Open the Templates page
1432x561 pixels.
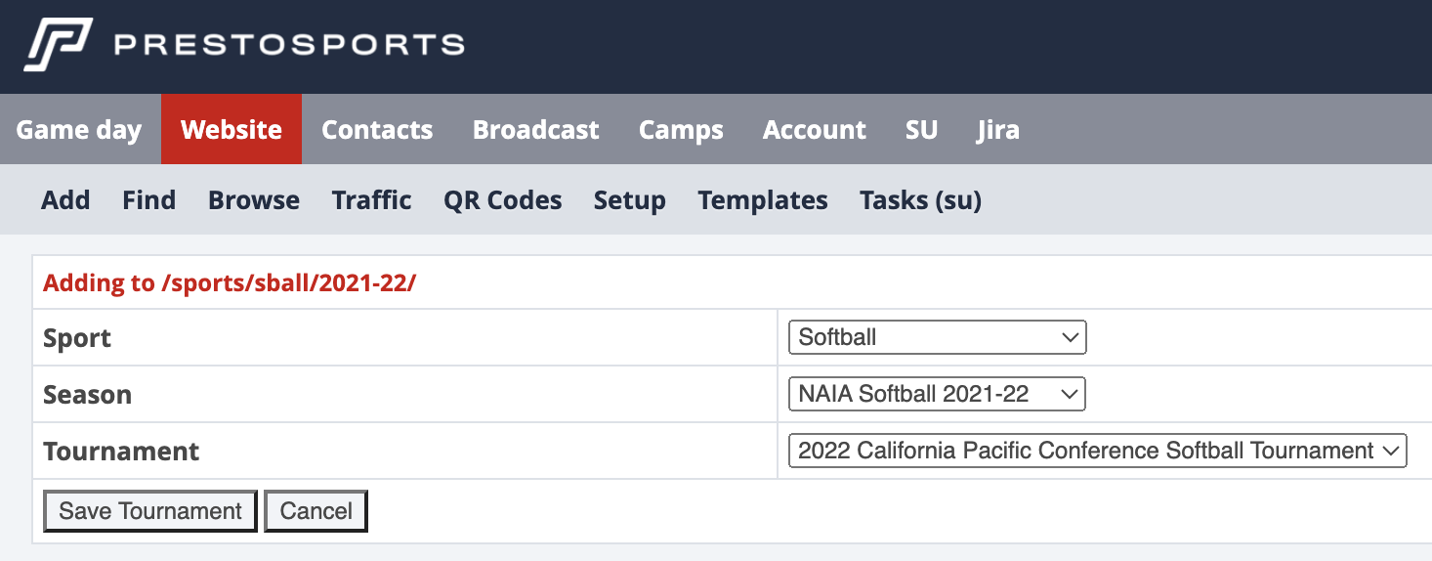tap(763, 200)
